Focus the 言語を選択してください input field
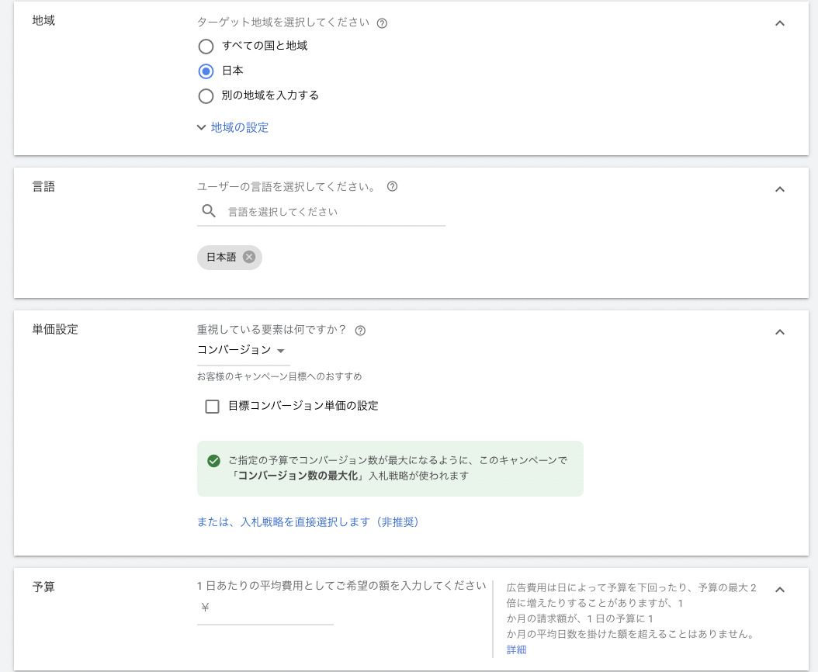Screen dimensions: 818x672 334,212
